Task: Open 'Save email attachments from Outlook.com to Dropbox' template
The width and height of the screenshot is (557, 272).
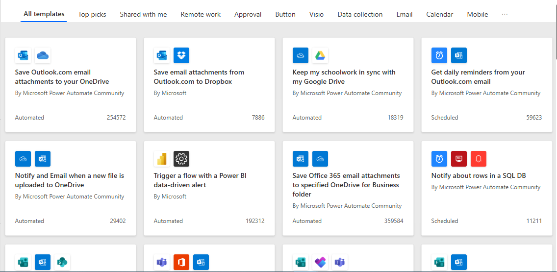Action: [209, 85]
